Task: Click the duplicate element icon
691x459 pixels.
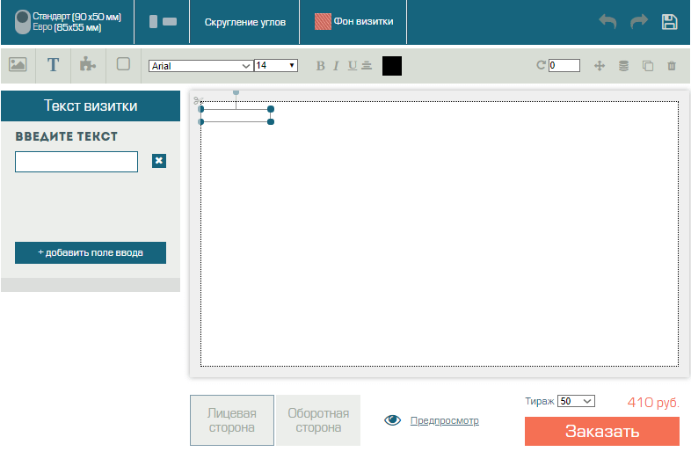Action: click(x=648, y=66)
